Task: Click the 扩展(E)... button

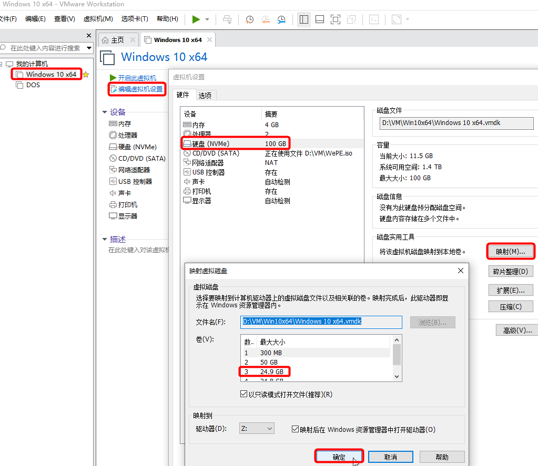Action: [x=511, y=290]
